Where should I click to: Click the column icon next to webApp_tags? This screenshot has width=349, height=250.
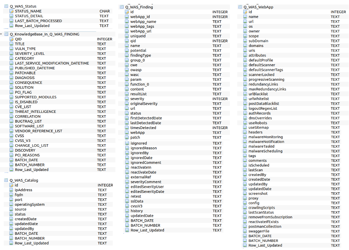(x=127, y=26)
